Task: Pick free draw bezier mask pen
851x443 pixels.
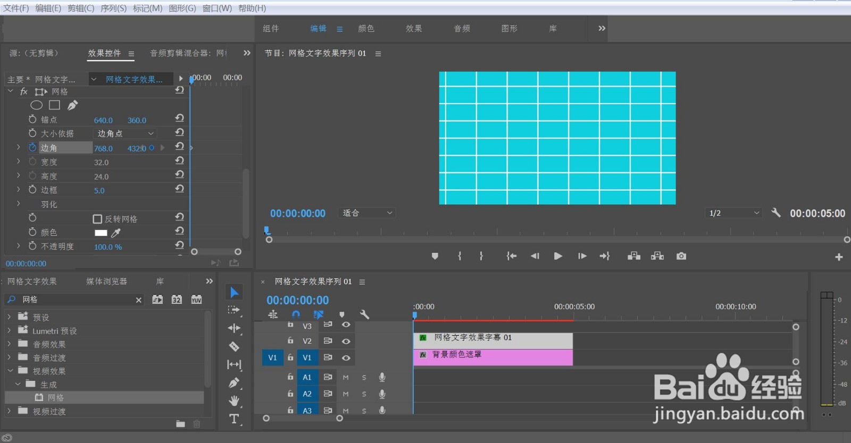Action: click(72, 105)
